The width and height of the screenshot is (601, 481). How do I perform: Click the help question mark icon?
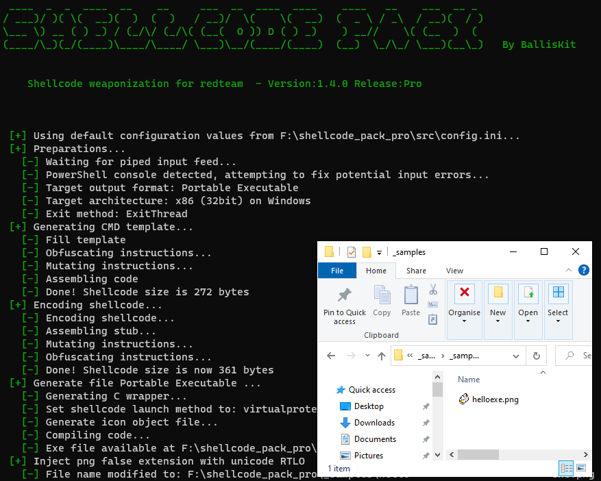[583, 270]
